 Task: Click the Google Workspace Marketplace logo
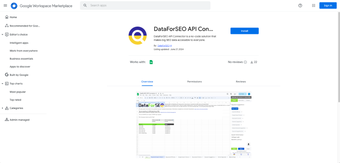42,6
